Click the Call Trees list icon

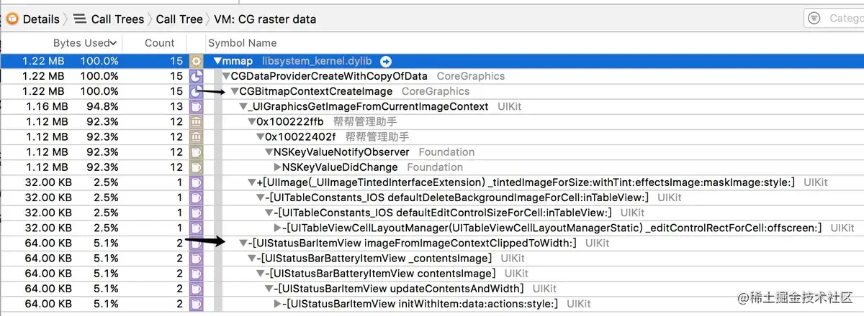(80, 19)
